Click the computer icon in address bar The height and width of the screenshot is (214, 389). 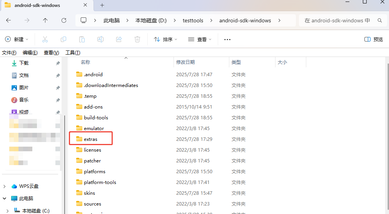click(x=83, y=20)
